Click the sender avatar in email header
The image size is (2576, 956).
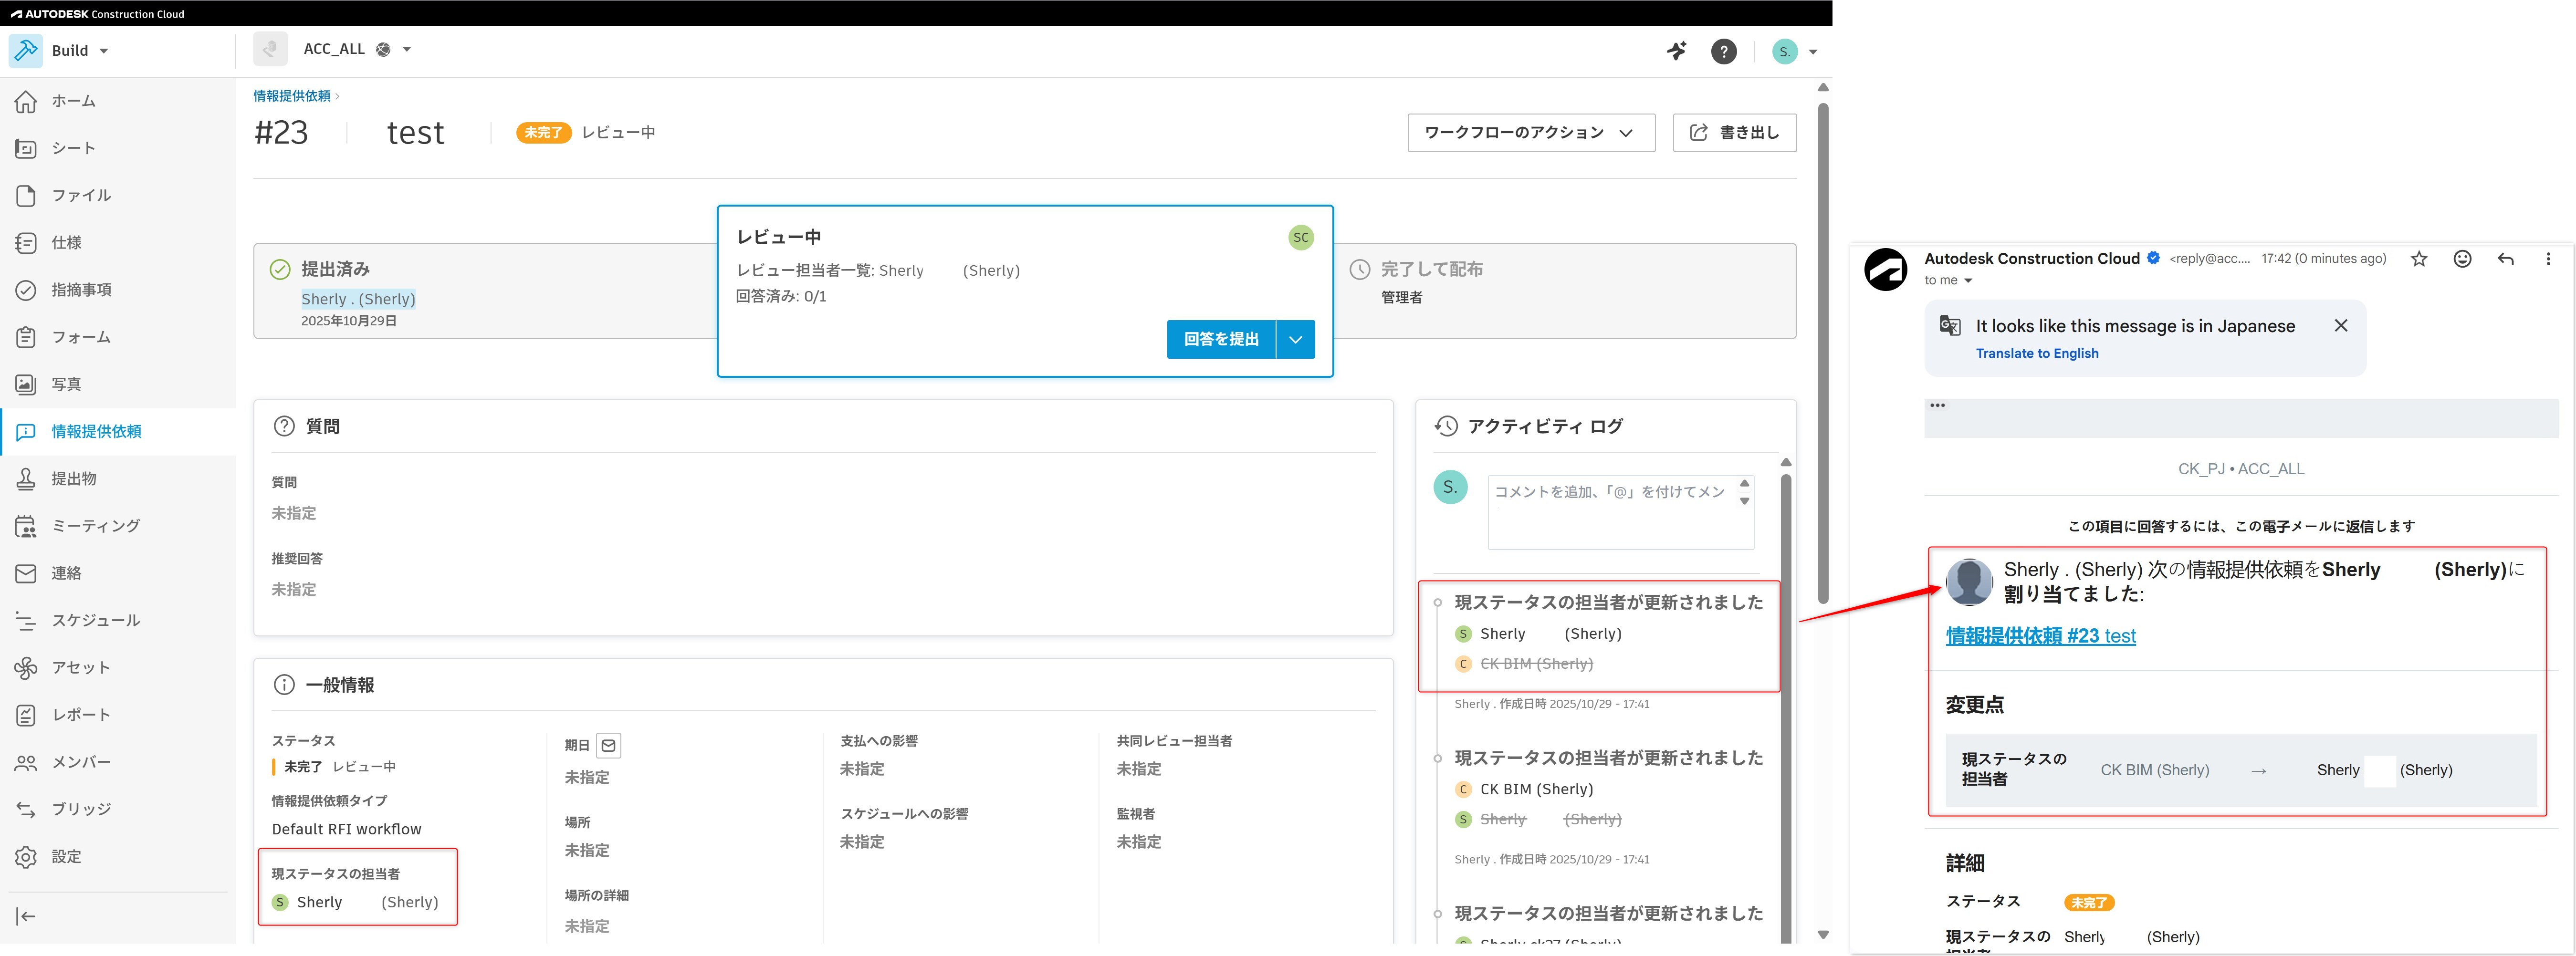coord(1885,270)
